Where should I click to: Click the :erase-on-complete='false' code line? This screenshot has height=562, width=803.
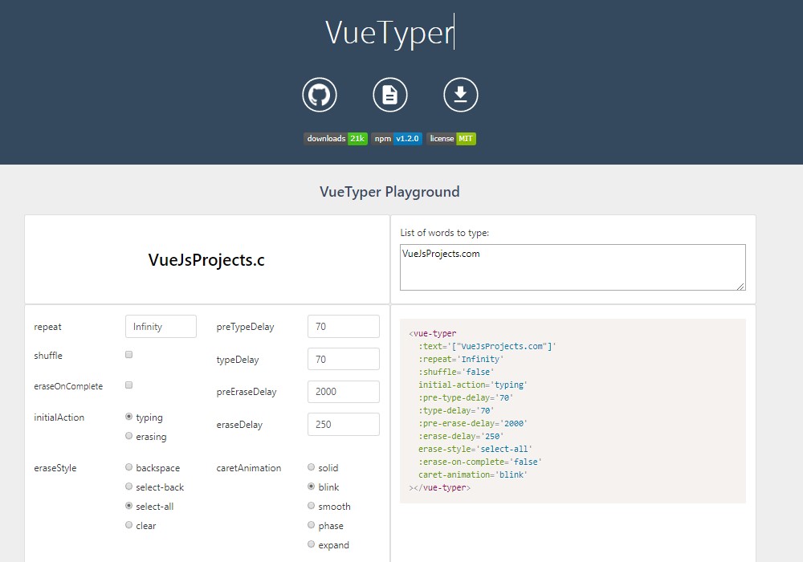click(x=480, y=462)
